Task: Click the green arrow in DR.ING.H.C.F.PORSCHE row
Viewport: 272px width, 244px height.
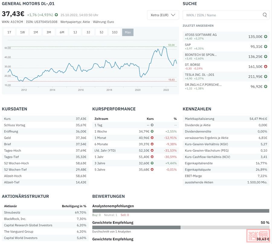Action: [x=266, y=86]
